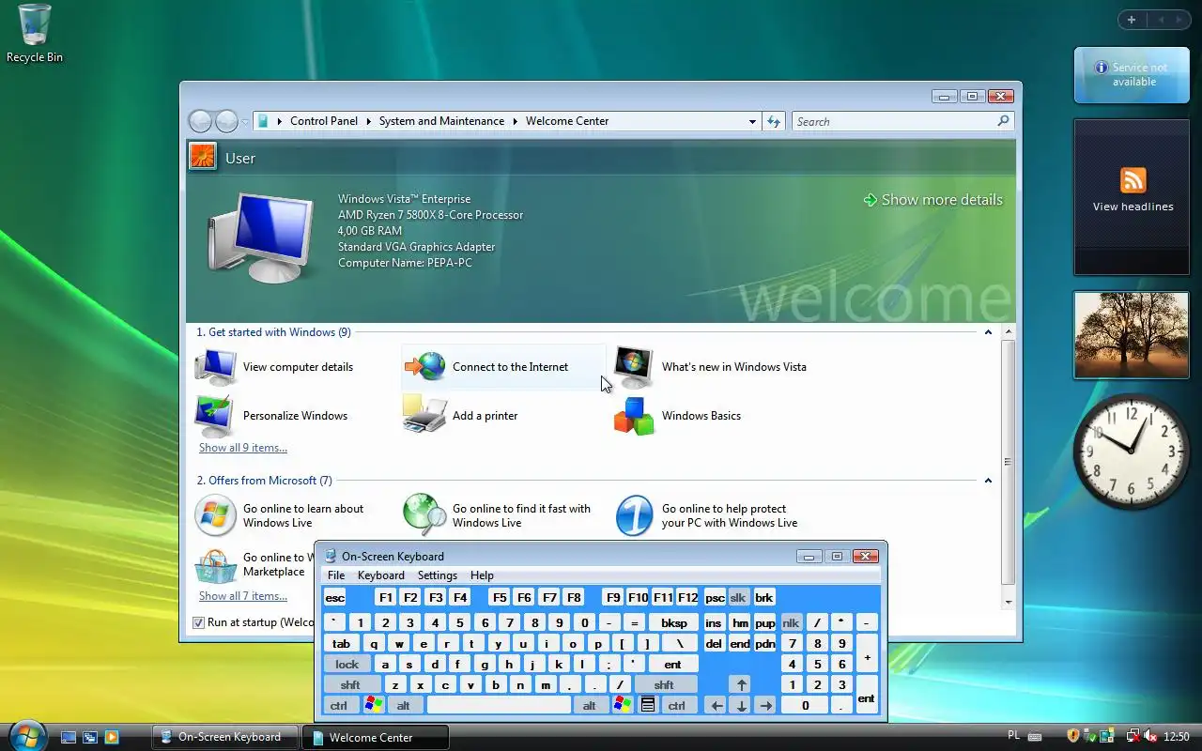
Task: Click the Windows Start orb
Action: point(25,735)
